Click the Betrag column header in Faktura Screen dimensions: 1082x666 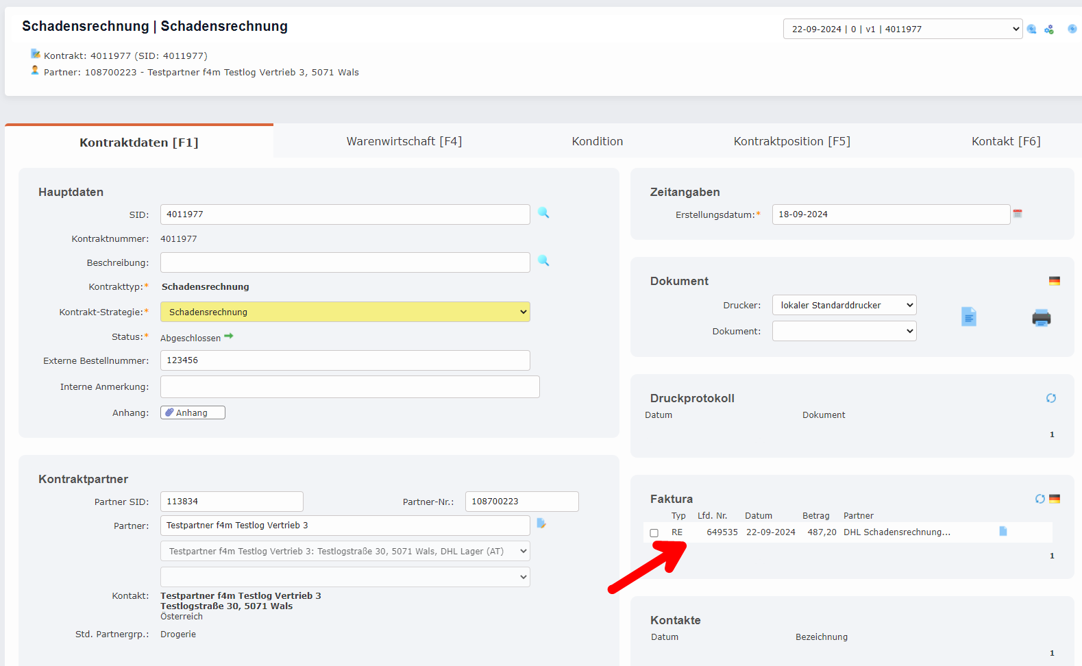point(816,516)
